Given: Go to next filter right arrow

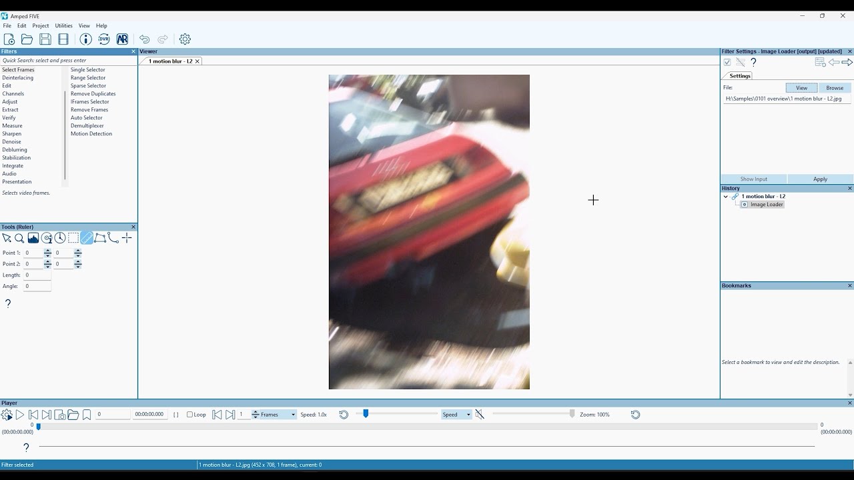Looking at the screenshot, I should pyautogui.click(x=847, y=62).
